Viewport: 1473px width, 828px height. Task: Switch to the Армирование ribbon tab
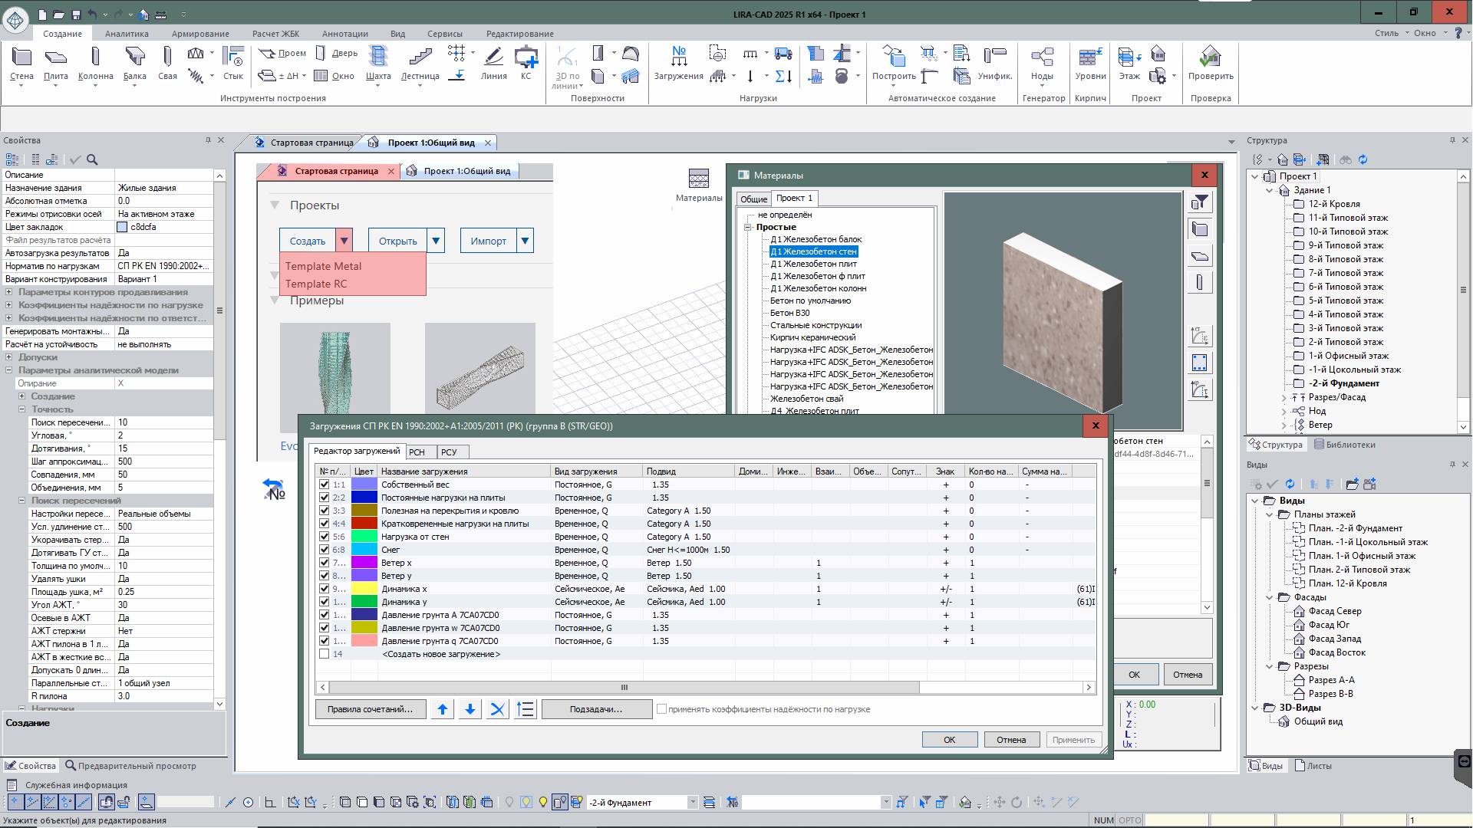coord(200,34)
